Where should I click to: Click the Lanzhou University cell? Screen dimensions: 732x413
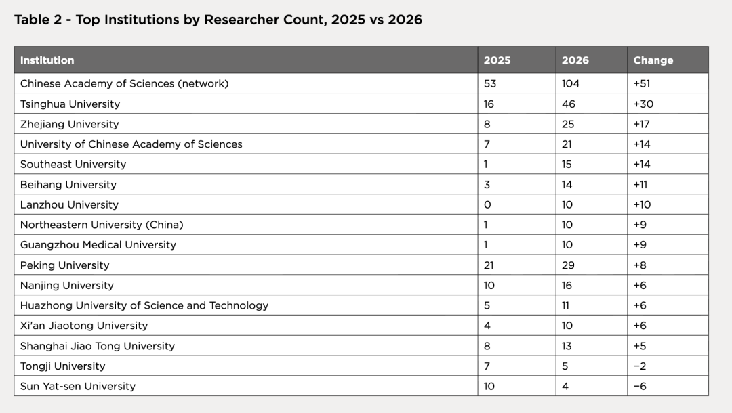tap(245, 204)
